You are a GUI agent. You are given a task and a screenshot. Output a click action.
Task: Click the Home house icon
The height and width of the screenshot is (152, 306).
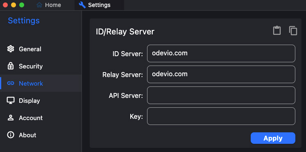pyautogui.click(x=39, y=5)
